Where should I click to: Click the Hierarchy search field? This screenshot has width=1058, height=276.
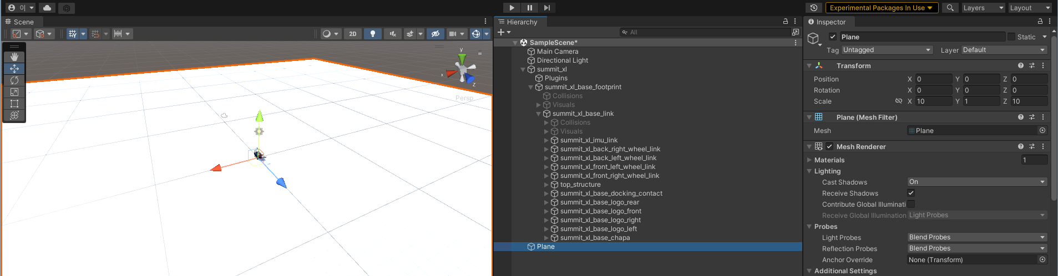(x=705, y=32)
